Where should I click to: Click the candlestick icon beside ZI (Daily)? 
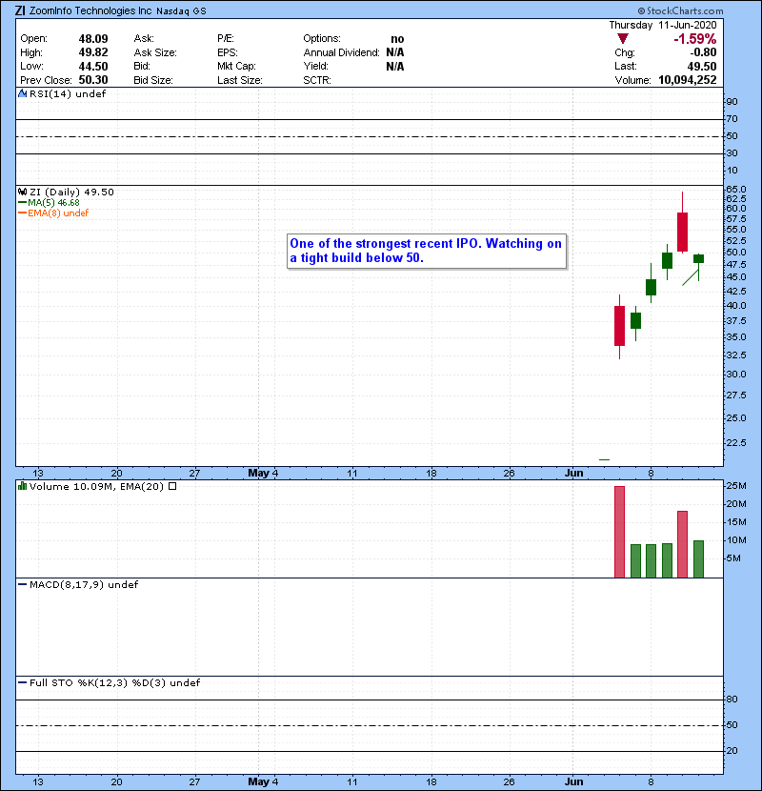pos(22,192)
